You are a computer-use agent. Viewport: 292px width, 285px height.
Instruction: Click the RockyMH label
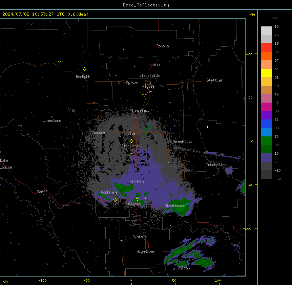(x=83, y=77)
